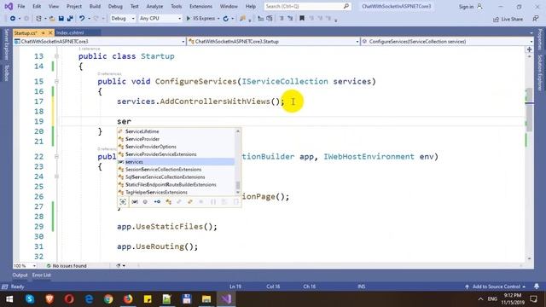The height and width of the screenshot is (307, 546).
Task: Open the Tools menu
Action: coord(177,6)
